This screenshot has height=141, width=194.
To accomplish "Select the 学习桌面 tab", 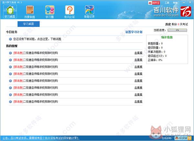I will point(28,24).
